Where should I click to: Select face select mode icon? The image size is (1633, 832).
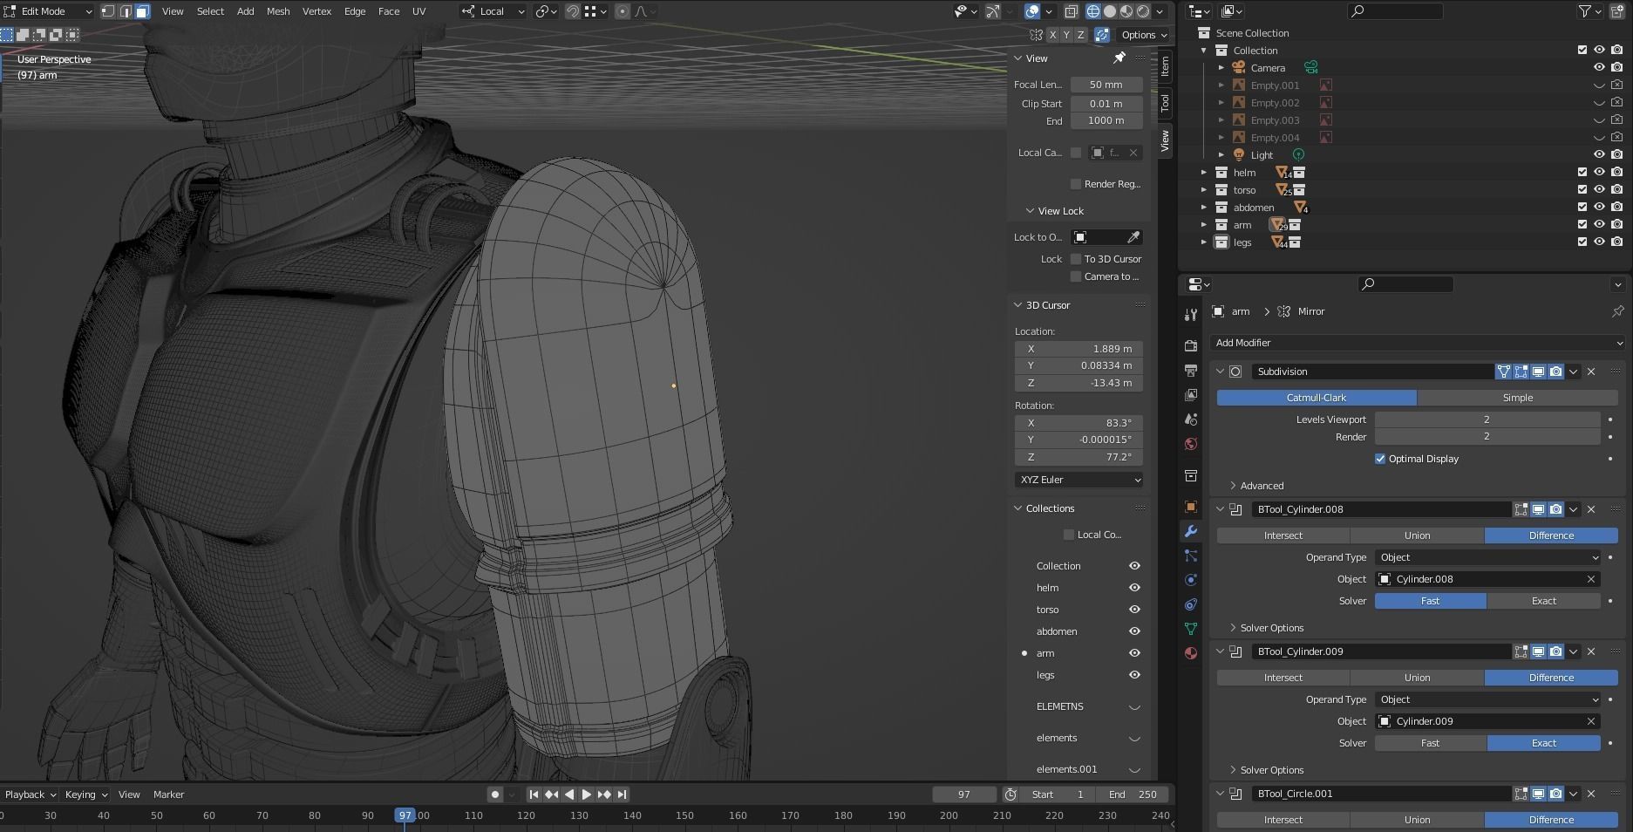142,11
